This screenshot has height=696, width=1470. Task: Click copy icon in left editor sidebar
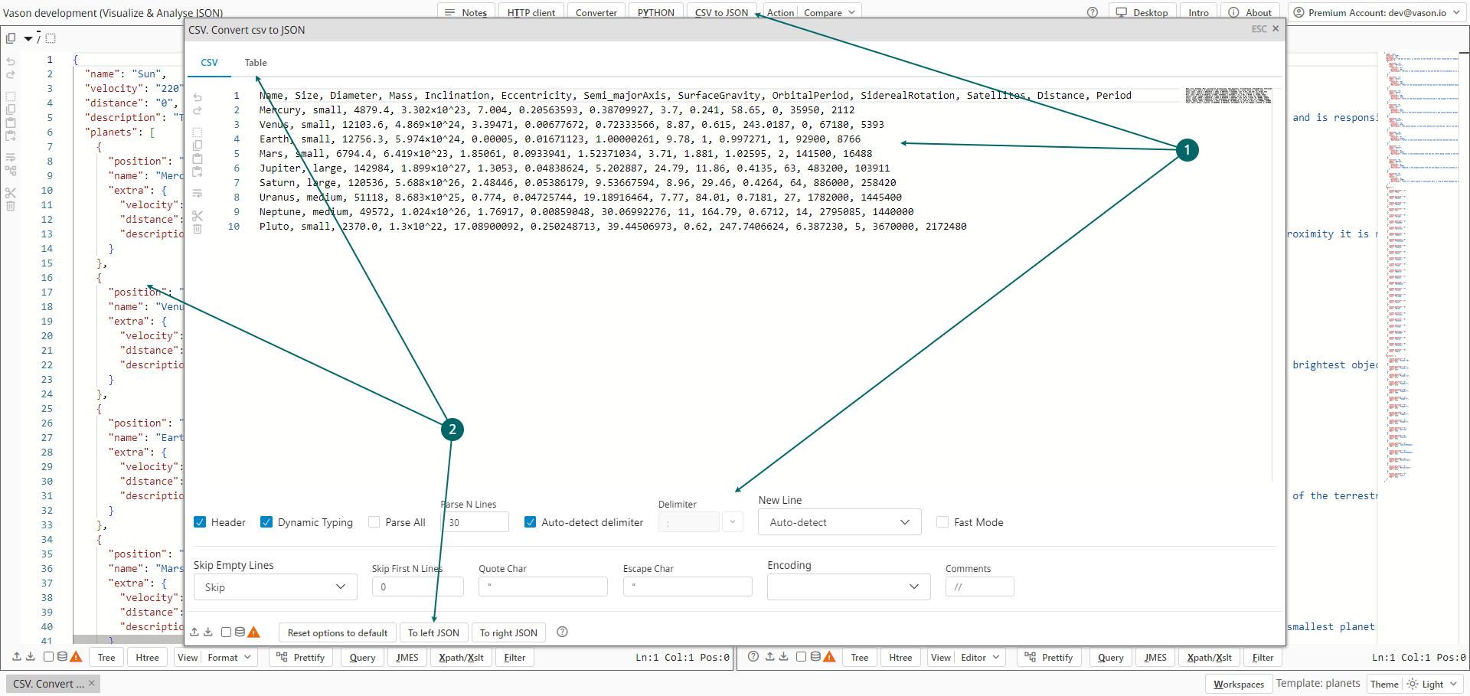11,109
